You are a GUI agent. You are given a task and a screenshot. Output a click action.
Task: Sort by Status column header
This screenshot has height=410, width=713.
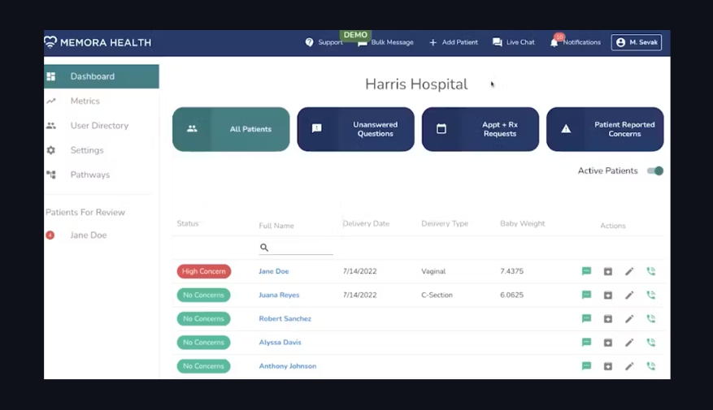pos(188,223)
